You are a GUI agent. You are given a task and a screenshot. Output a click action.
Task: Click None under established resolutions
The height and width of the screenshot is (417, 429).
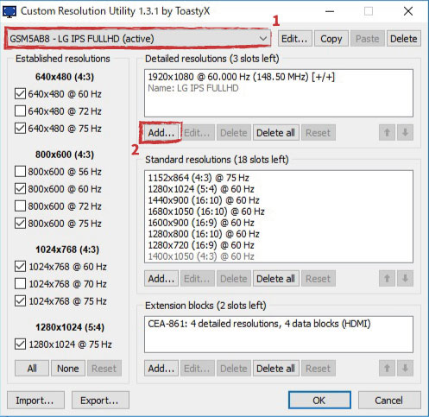[68, 369]
